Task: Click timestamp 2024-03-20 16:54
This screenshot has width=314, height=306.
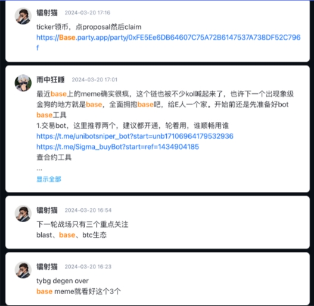Action: (88, 210)
